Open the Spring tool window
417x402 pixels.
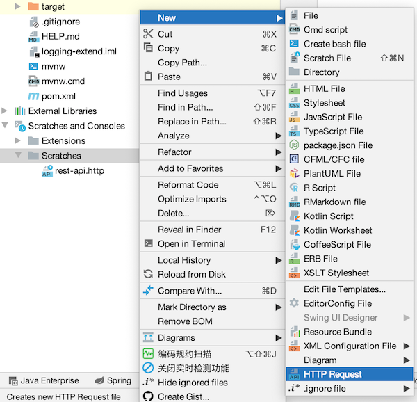pyautogui.click(x=113, y=380)
